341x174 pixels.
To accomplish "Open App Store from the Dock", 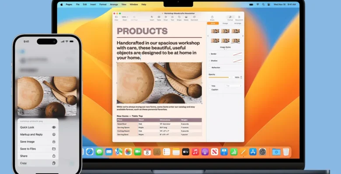I will tap(253, 152).
